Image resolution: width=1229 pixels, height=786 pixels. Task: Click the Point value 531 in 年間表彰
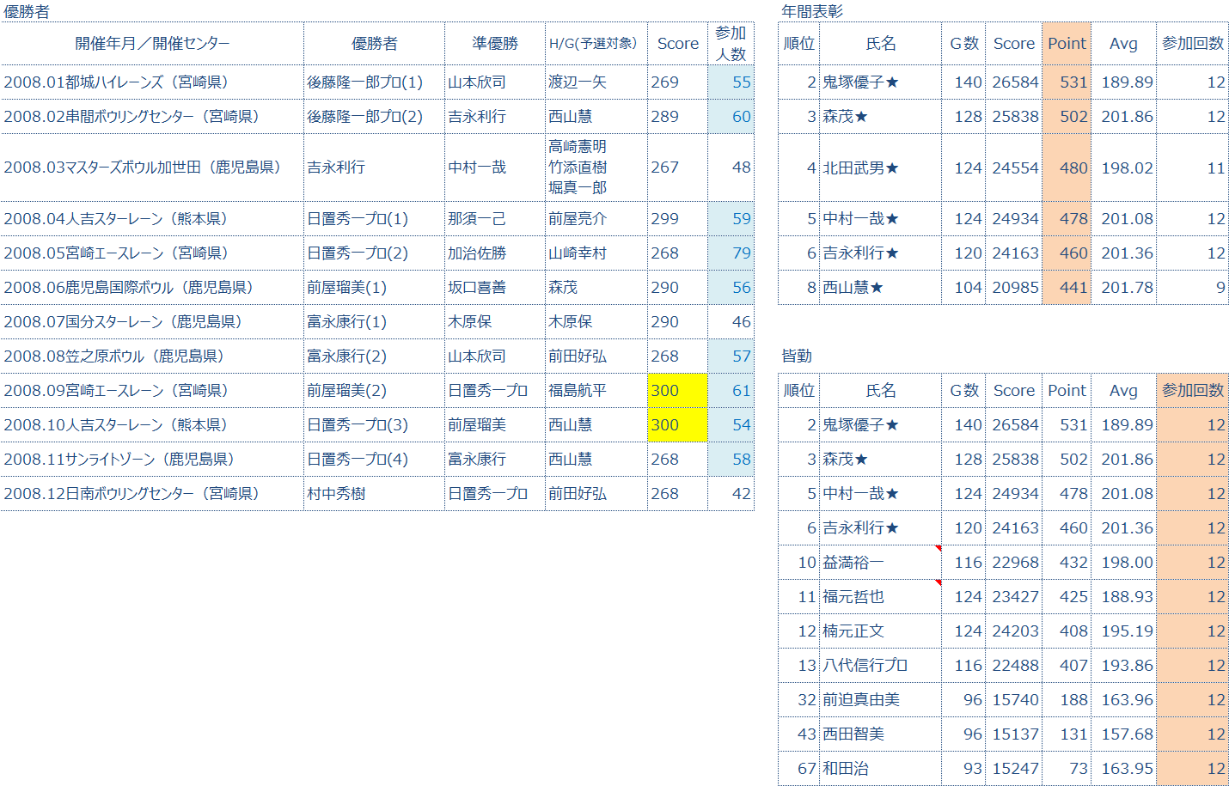pyautogui.click(x=1067, y=82)
